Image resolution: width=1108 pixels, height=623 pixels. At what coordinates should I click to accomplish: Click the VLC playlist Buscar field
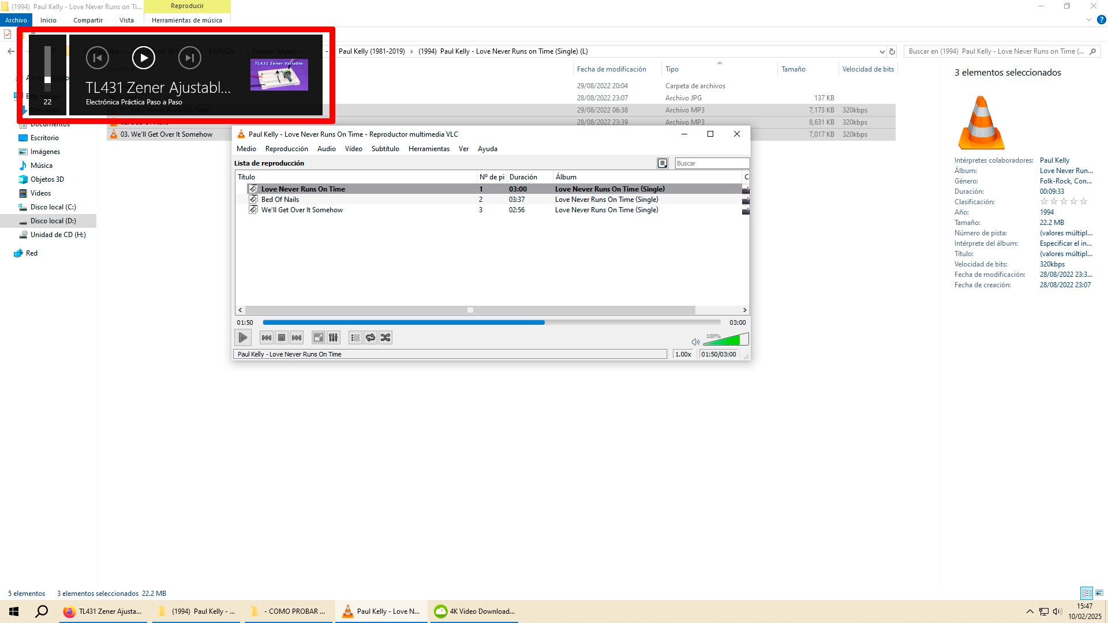coord(712,163)
